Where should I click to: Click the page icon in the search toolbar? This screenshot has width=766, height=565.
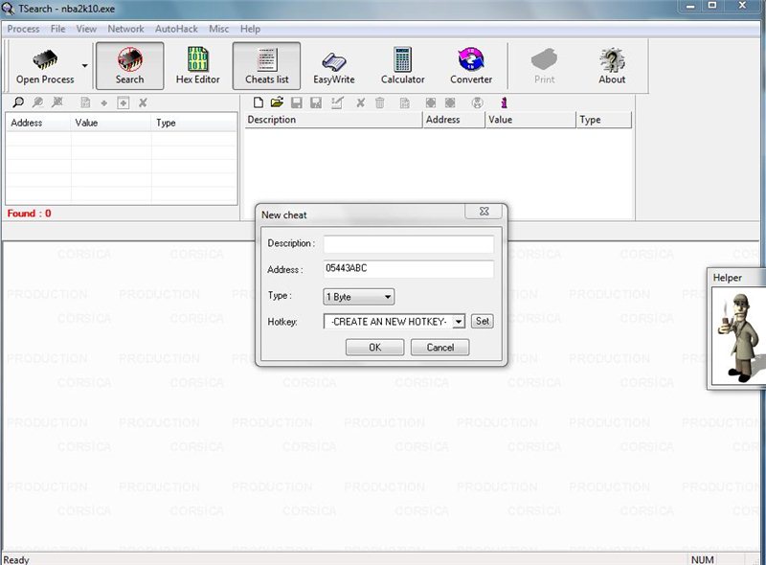pos(85,102)
